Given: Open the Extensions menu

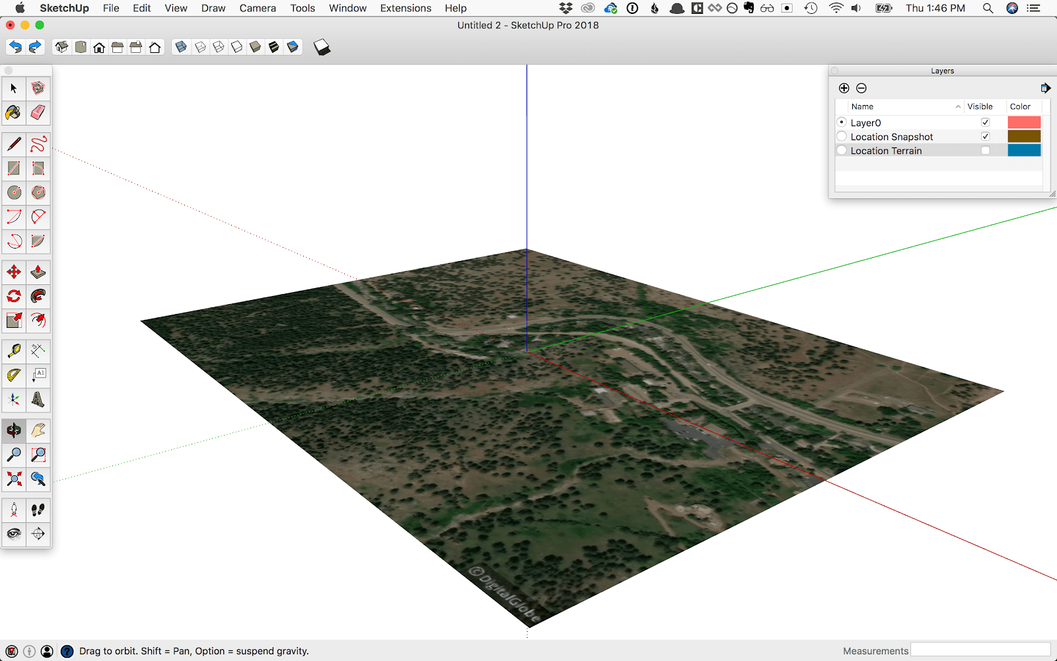Looking at the screenshot, I should coord(405,8).
